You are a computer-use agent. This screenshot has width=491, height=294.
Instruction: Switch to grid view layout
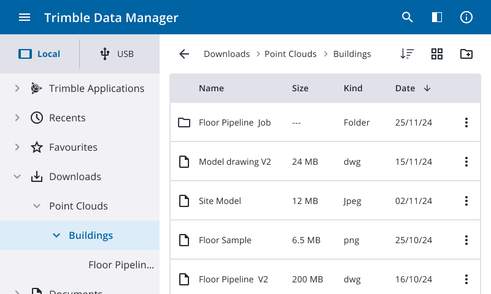(437, 54)
